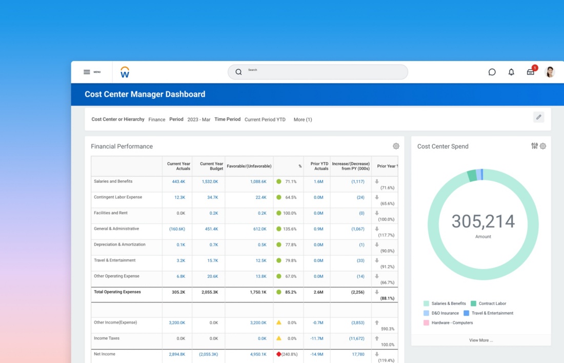Open Financial Performance gear settings
The height and width of the screenshot is (363, 564).
tap(396, 146)
